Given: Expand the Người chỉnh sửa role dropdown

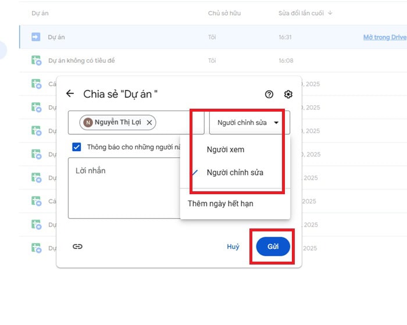Looking at the screenshot, I should [249, 123].
